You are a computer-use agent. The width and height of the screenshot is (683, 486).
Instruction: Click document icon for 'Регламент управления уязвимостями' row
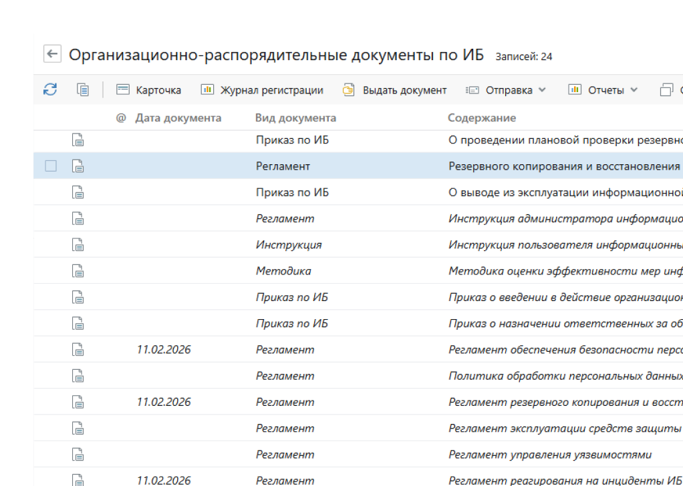(78, 454)
